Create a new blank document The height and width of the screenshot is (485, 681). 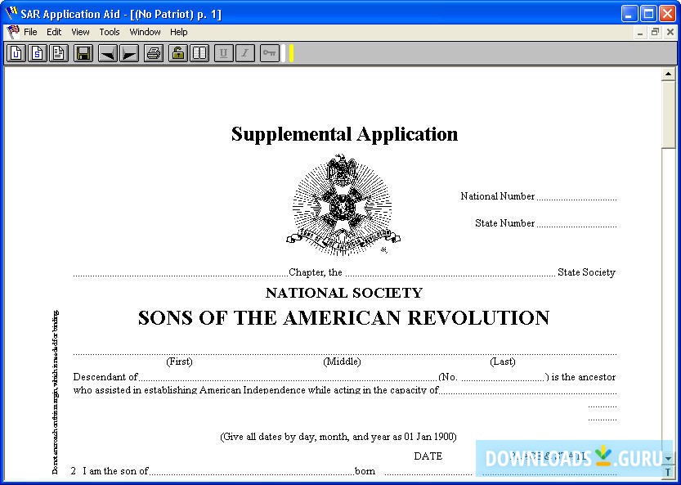58,52
